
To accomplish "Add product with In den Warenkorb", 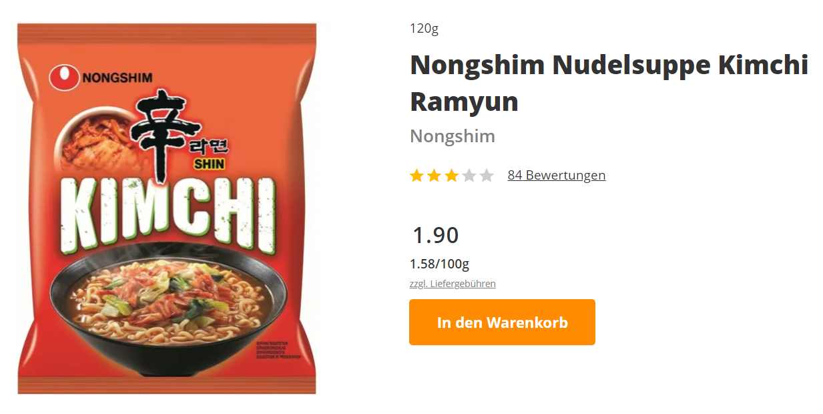I will [x=502, y=323].
